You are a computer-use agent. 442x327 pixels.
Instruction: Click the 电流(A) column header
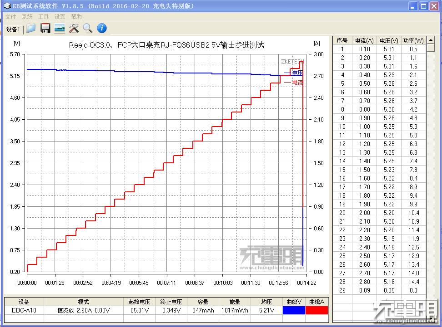point(364,41)
